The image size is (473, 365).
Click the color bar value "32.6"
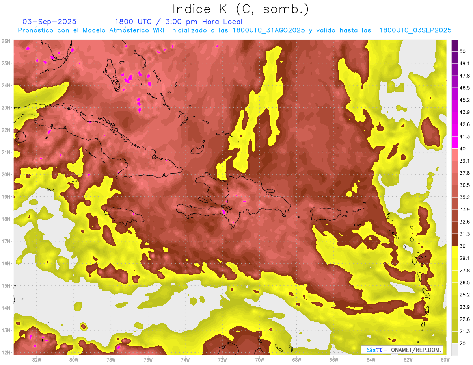(x=465, y=222)
